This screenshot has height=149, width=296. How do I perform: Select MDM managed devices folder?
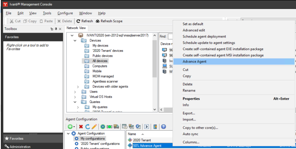click(103, 76)
